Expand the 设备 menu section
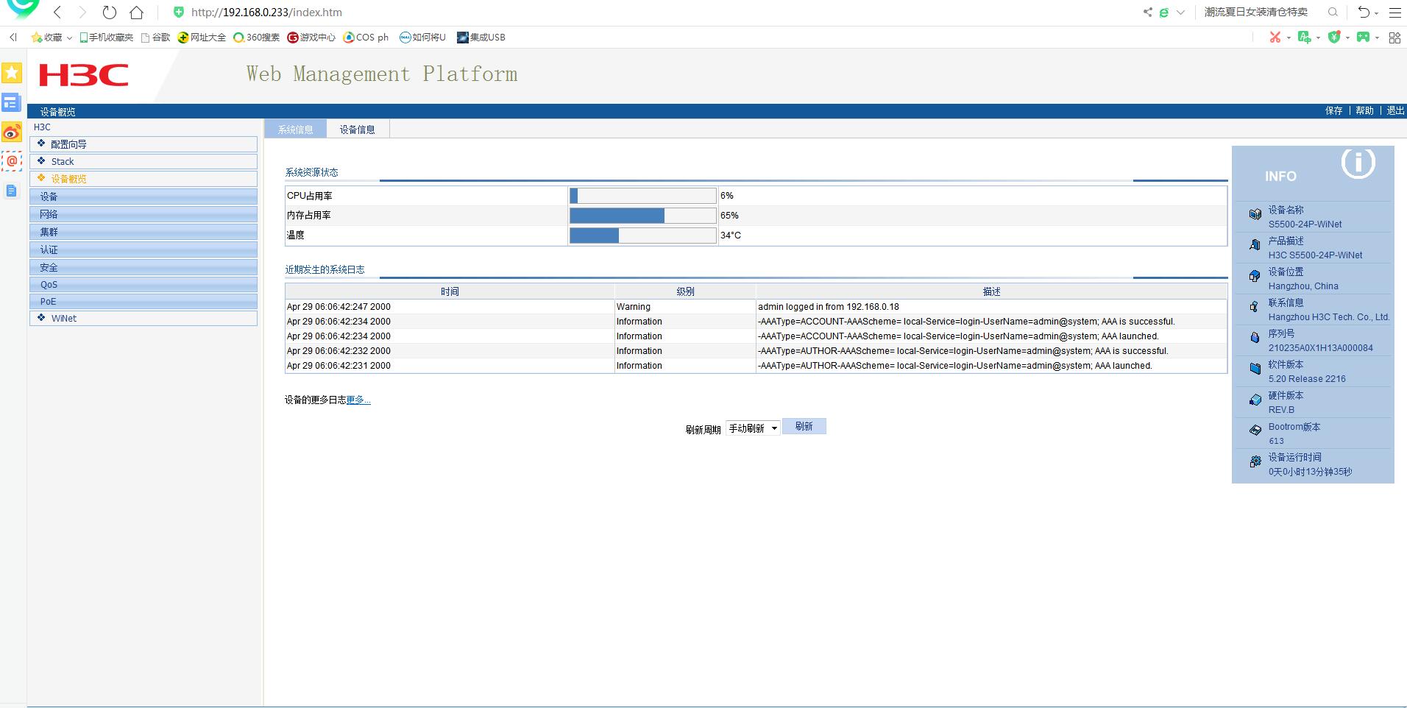The image size is (1407, 708). 143,197
